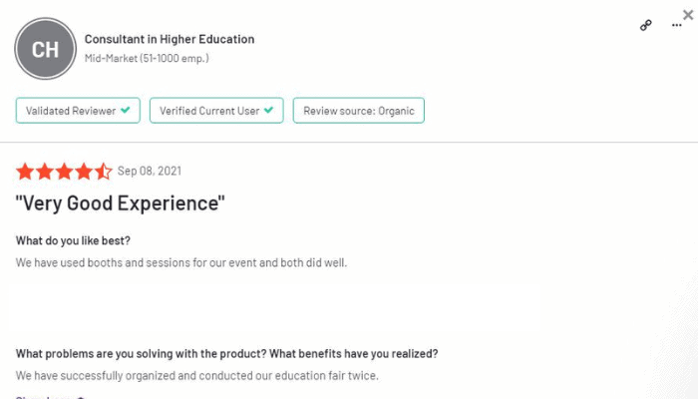Click the first rating star
Image resolution: width=698 pixels, height=399 pixels.
pyautogui.click(x=25, y=172)
